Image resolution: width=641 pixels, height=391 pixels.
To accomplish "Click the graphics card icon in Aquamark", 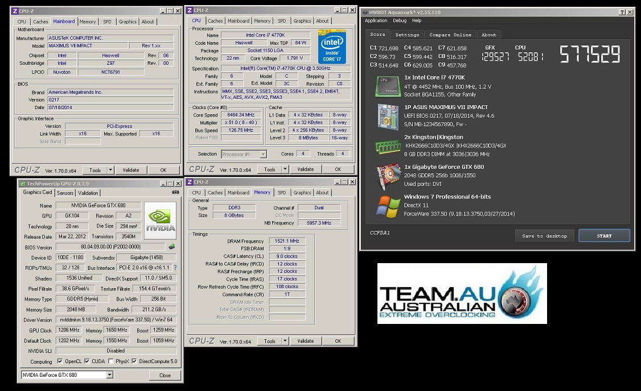I will [388, 176].
